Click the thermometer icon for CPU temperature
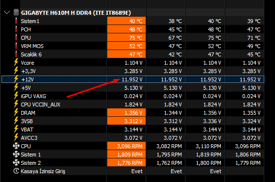 point(16,38)
